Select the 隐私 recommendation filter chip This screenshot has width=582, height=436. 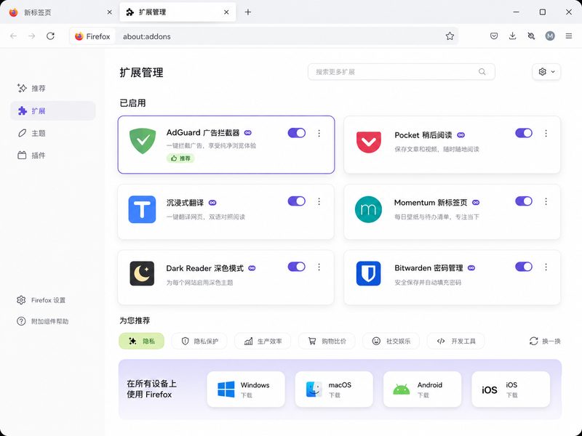[141, 341]
